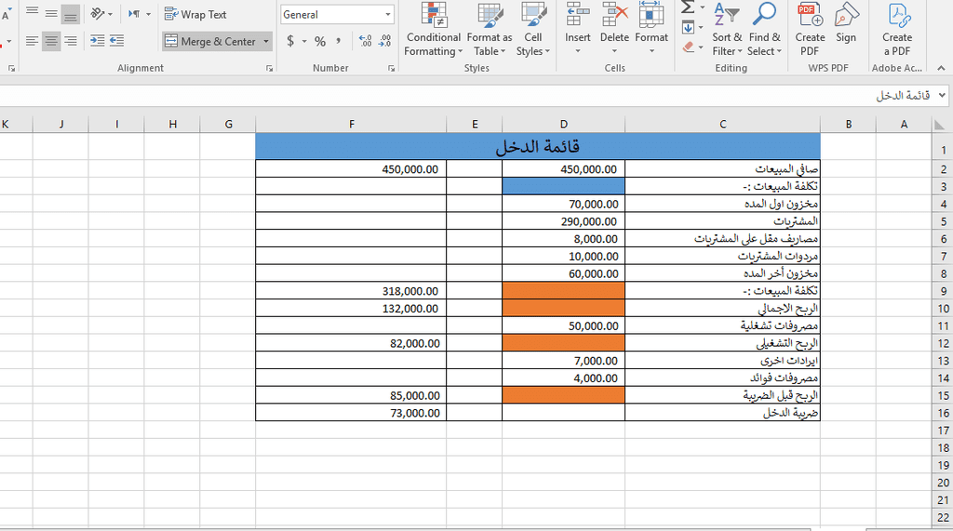Click the Increase Decimal icon
This screenshot has height=531, width=953.
365,41
